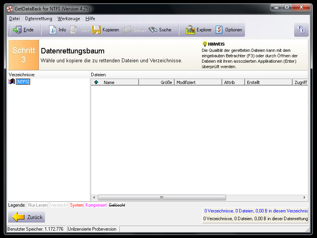This screenshot has height=238, width=317.
Task: Click the yellow Zurück arrow icon
Action: pos(19,217)
